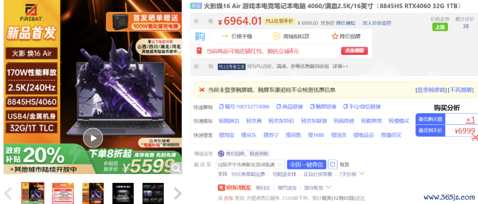The width and height of the screenshot is (478, 204).
Task: Click the PLUS 到手价 badge
Action: tap(280, 21)
